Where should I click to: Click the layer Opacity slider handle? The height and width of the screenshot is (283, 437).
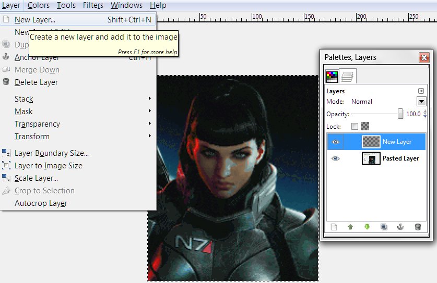[400, 114]
